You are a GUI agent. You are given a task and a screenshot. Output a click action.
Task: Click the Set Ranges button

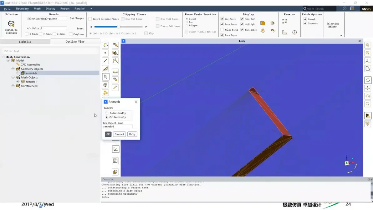(77, 18)
